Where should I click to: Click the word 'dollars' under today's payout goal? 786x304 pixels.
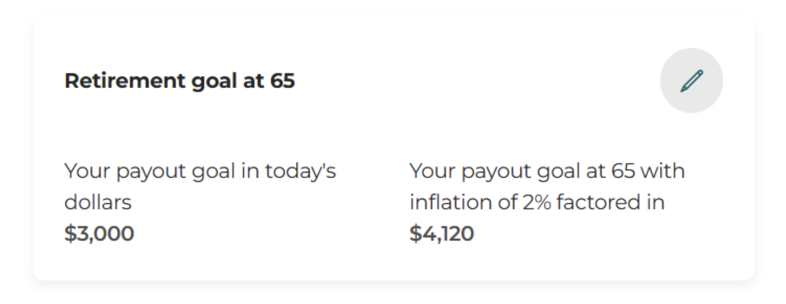(x=98, y=202)
